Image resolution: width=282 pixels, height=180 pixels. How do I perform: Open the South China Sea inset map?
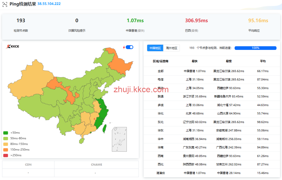(x=119, y=139)
